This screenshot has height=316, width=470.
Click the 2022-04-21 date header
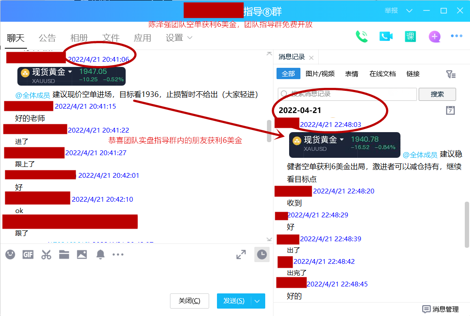pos(300,110)
